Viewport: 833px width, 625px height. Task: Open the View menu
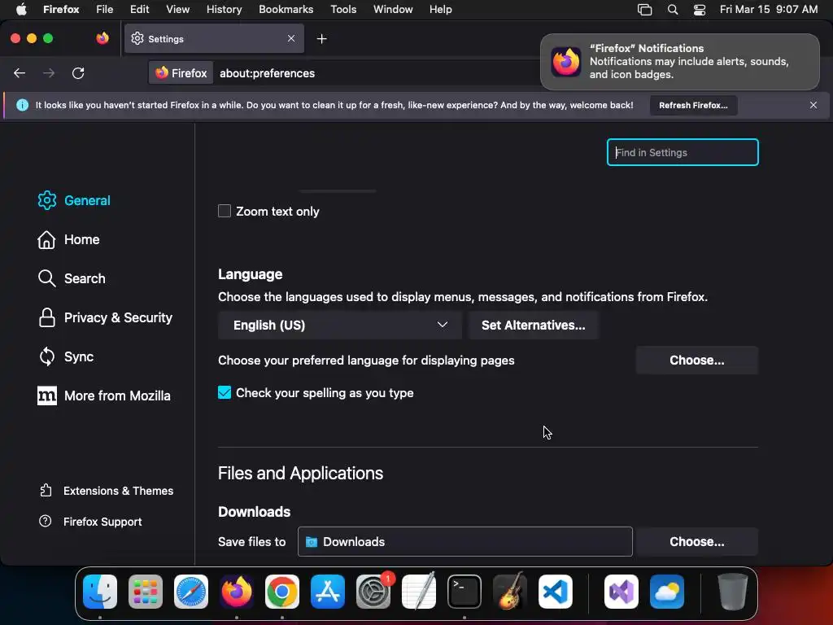(x=177, y=10)
